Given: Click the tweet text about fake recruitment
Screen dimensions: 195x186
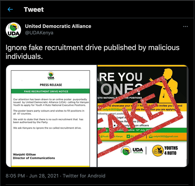Looking at the screenshot, I should [92, 52].
